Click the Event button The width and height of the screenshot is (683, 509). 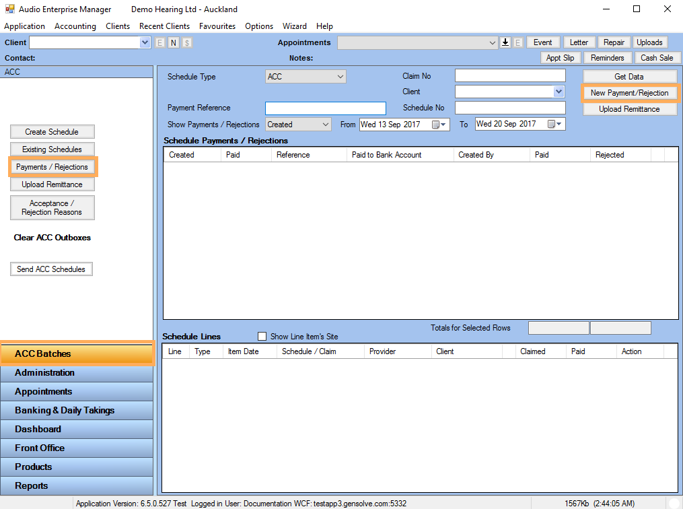coord(543,42)
